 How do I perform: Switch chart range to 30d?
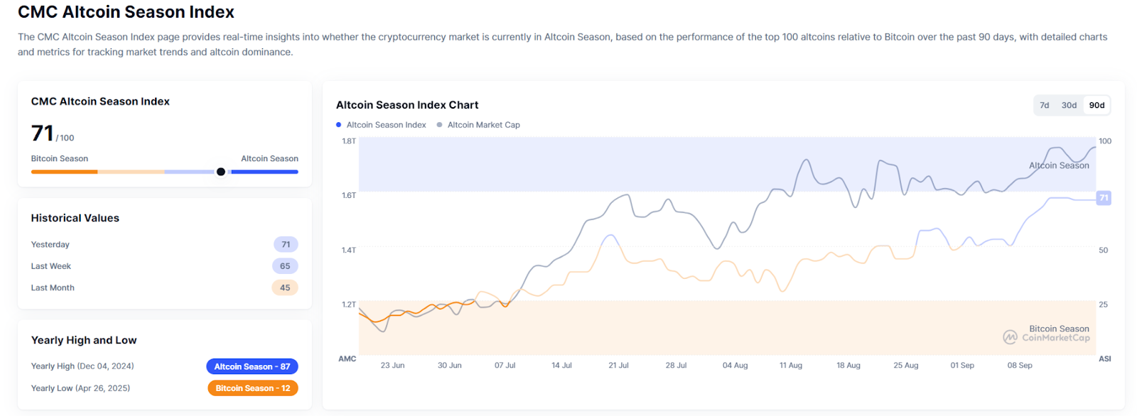pos(1069,105)
